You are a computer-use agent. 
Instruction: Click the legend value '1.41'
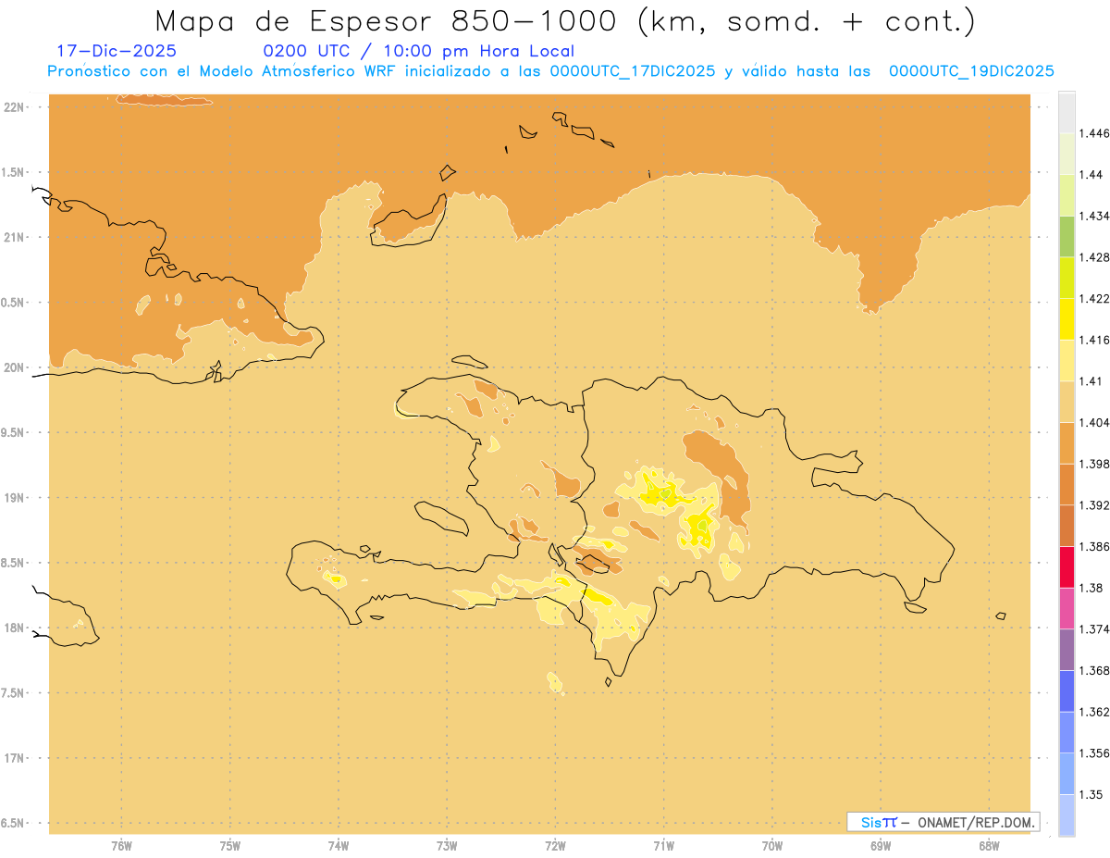tap(1091, 381)
